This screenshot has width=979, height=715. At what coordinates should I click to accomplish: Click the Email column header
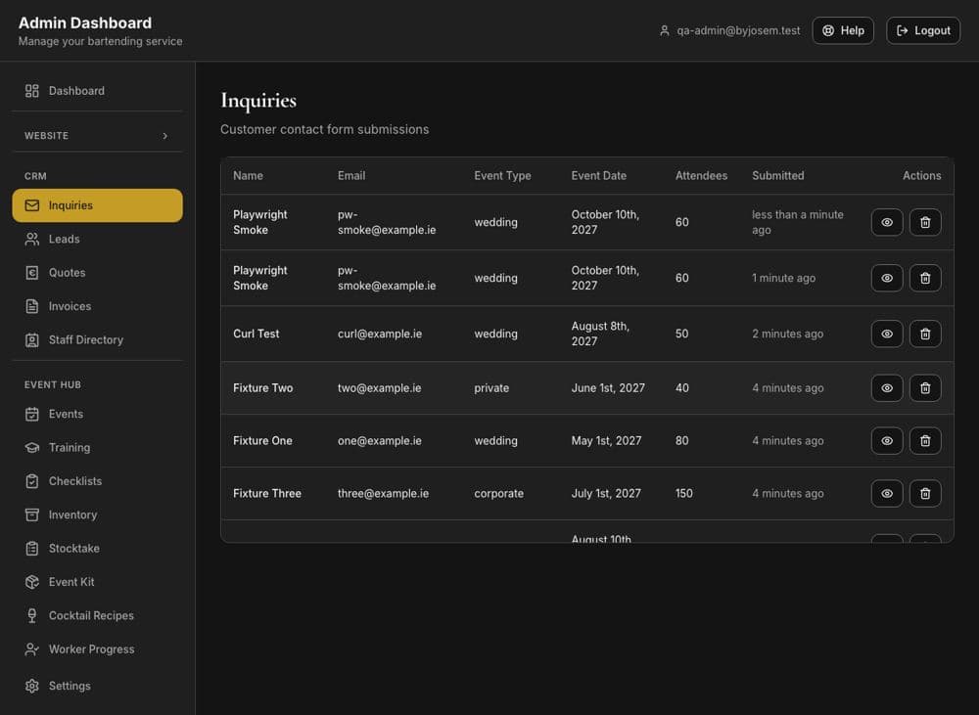click(x=351, y=176)
